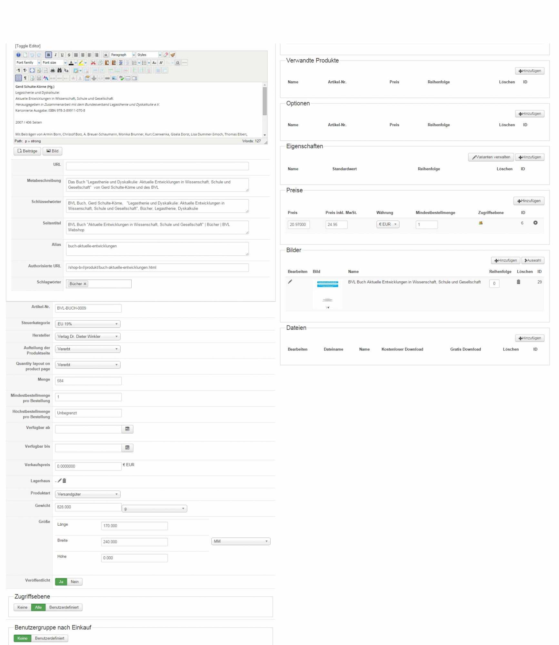Click Hinzufügen in the Optionen section
Viewport: 559px width, 645px height.
pos(530,114)
